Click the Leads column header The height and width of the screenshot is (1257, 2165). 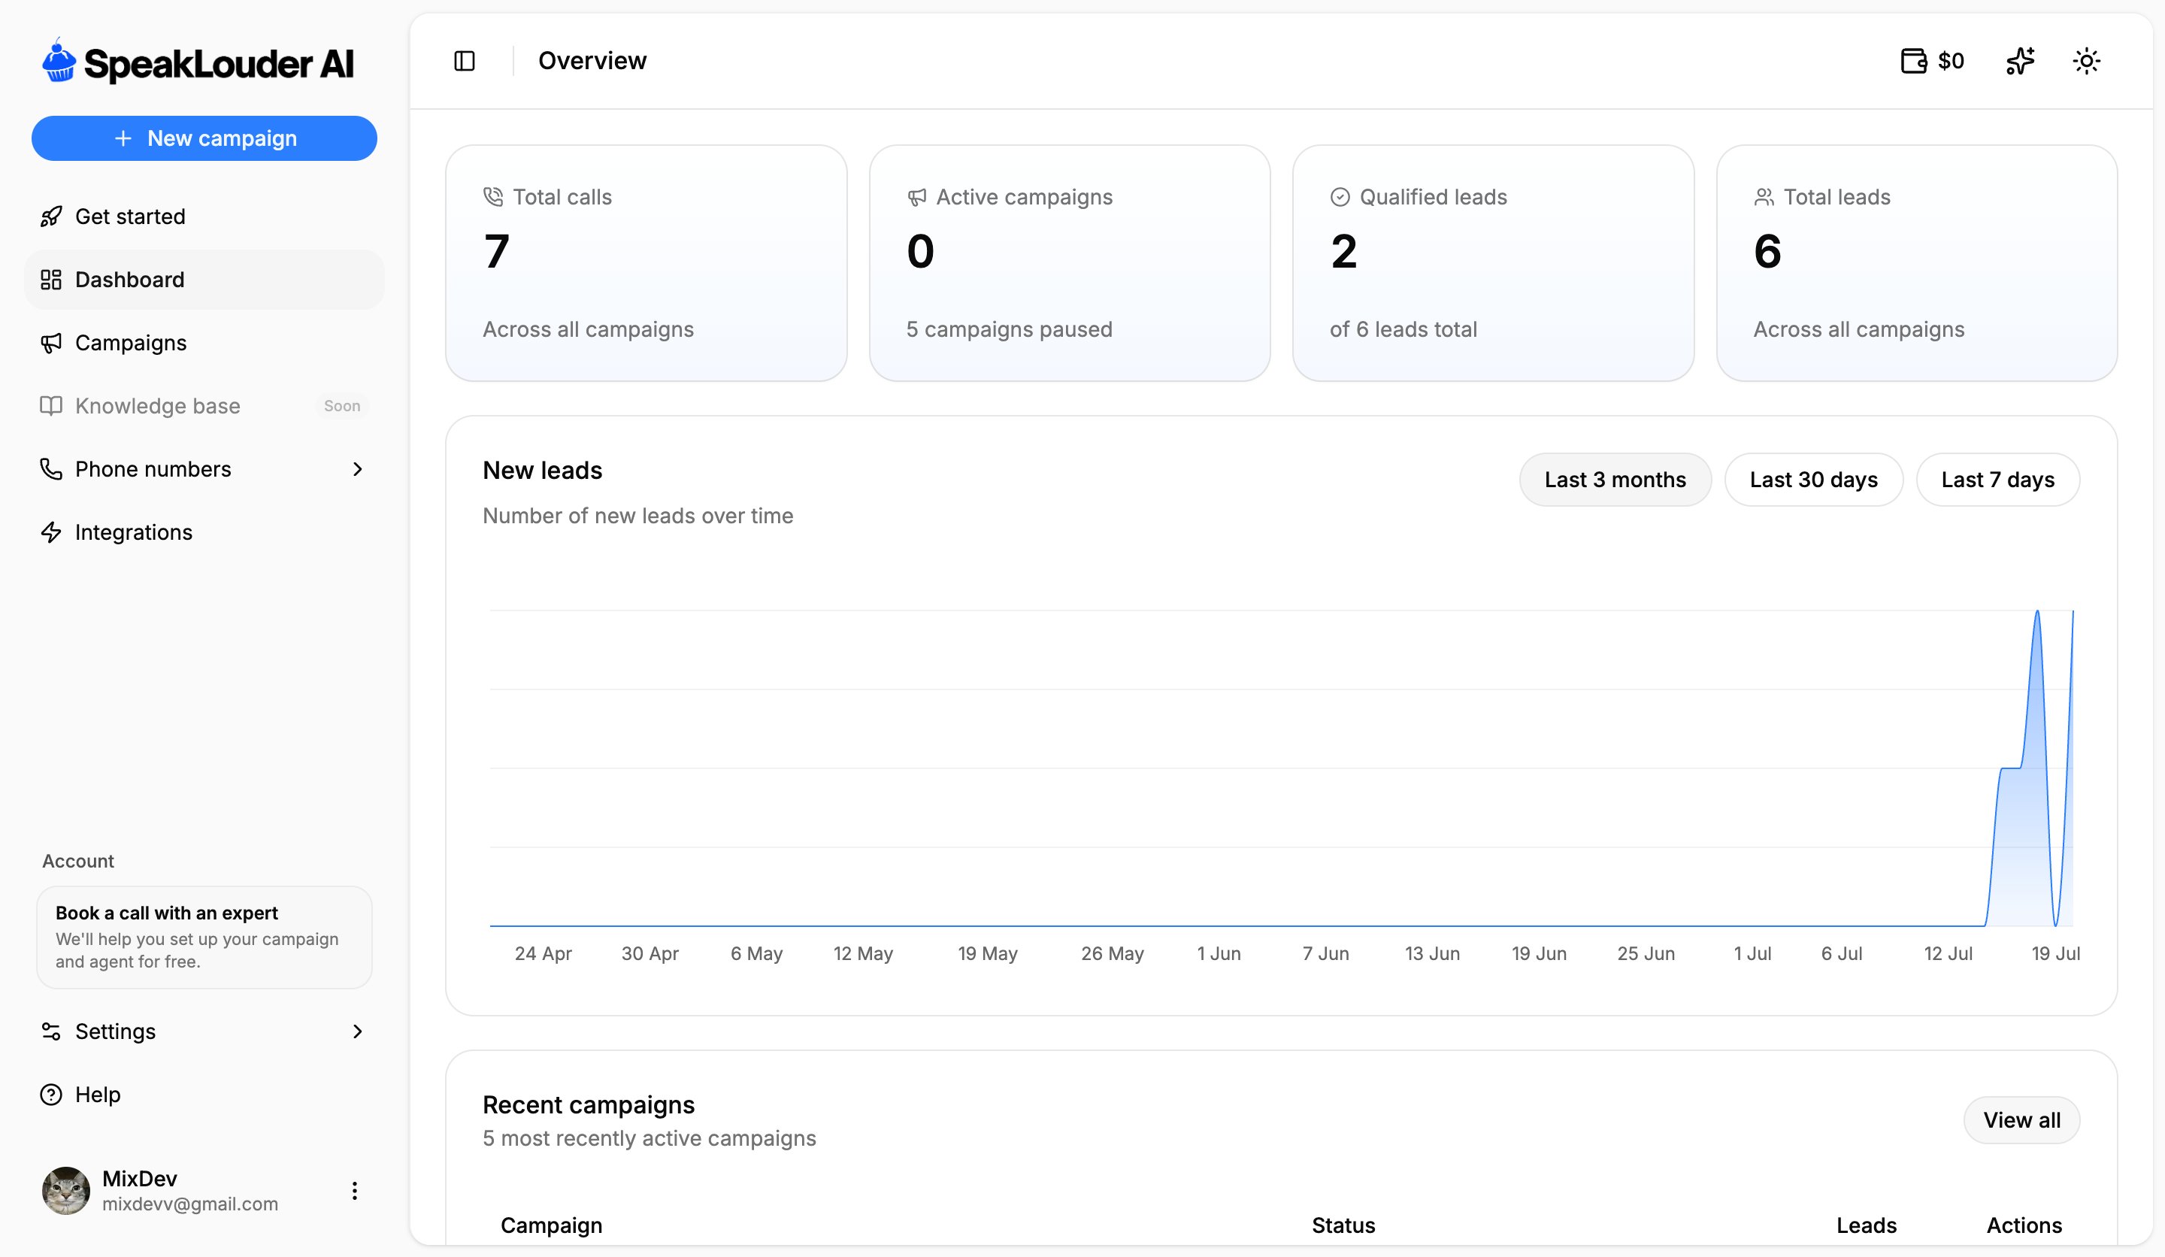pyautogui.click(x=1866, y=1225)
